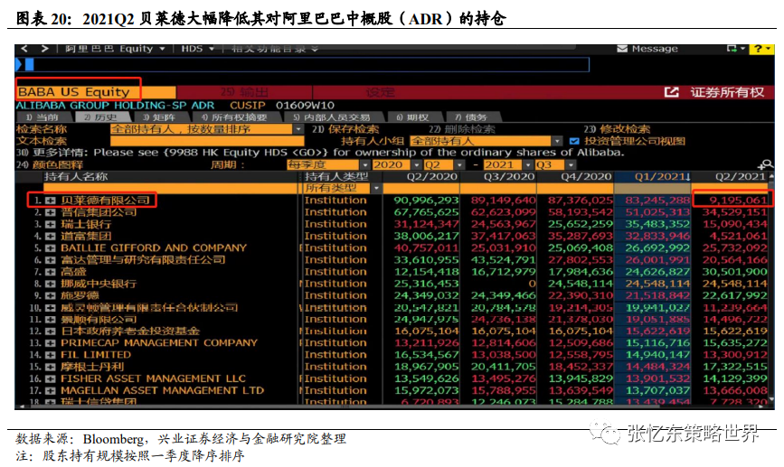Expand the MAGELLAN ASSET MANAGEMENT LTD row

pos(50,390)
